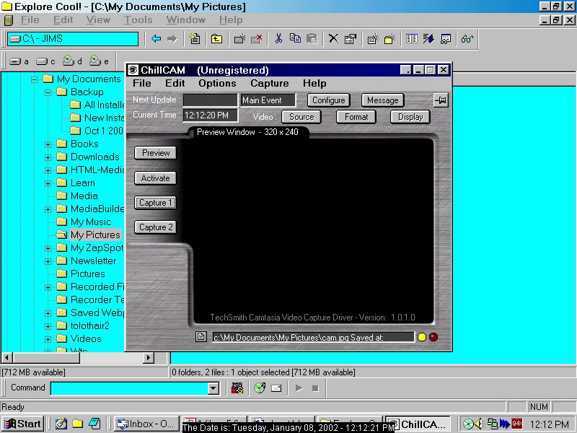
Task: Select the My Pictures folder
Action: pos(95,235)
